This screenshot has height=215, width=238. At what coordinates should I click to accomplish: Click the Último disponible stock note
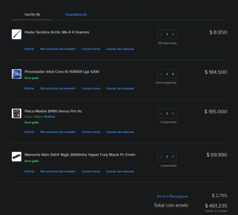pyautogui.click(x=166, y=82)
